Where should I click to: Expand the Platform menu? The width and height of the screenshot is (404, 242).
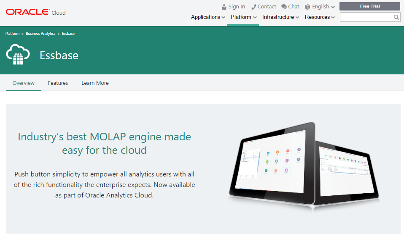[x=243, y=17]
